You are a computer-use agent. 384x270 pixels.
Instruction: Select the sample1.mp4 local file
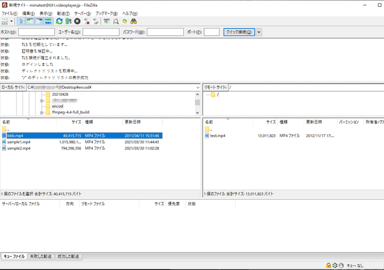coord(82,142)
